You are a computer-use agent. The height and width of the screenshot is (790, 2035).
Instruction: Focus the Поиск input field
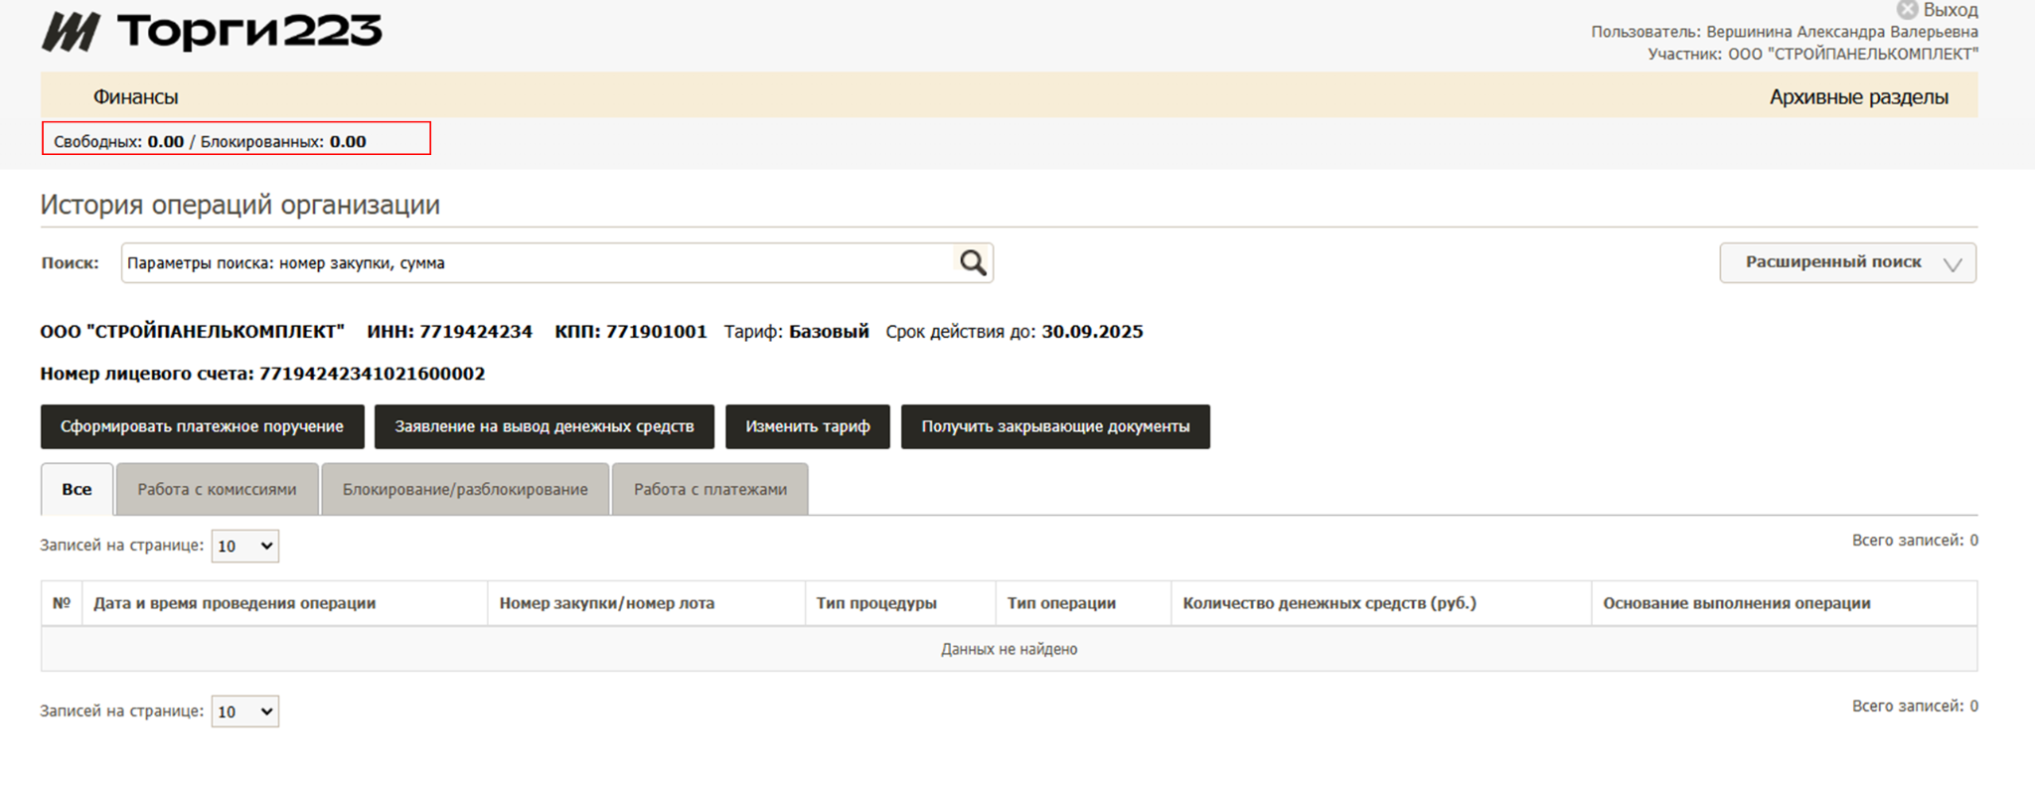pos(537,263)
